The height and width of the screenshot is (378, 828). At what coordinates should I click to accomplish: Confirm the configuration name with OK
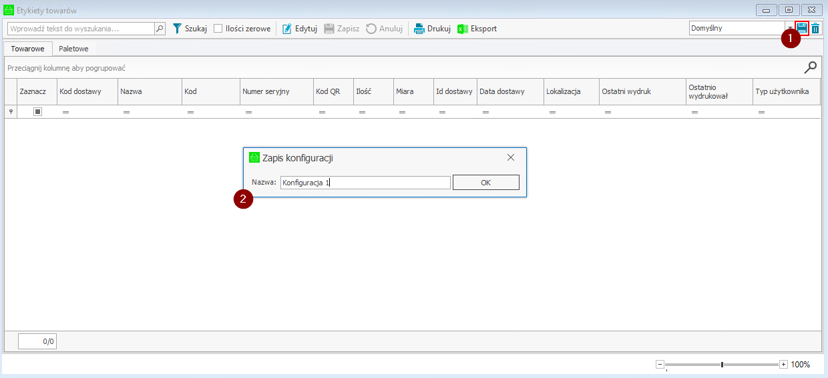pos(485,183)
